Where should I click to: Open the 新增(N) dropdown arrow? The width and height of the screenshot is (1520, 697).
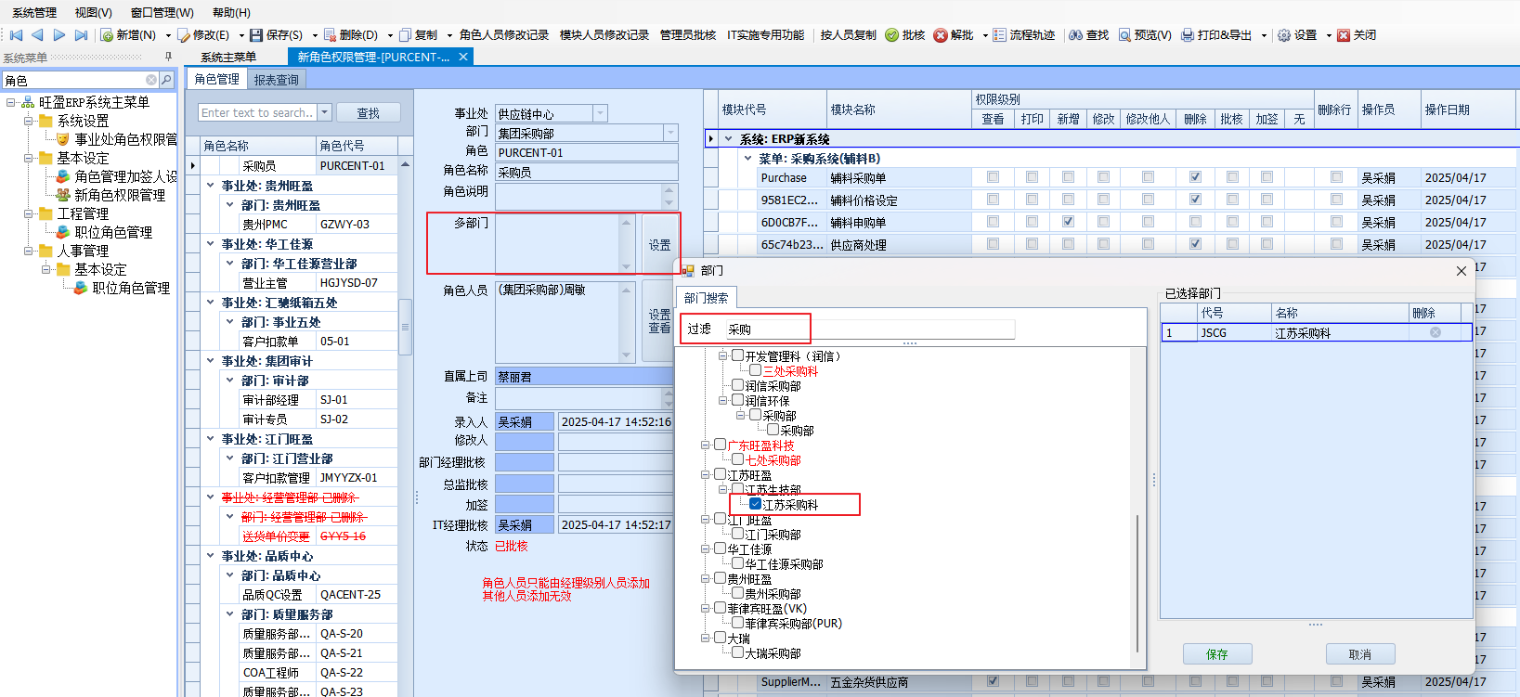[x=168, y=35]
